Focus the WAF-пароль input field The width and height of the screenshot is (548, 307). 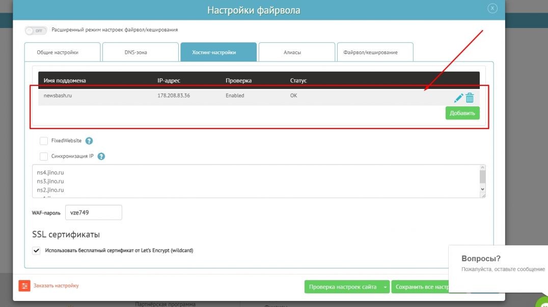tap(93, 212)
